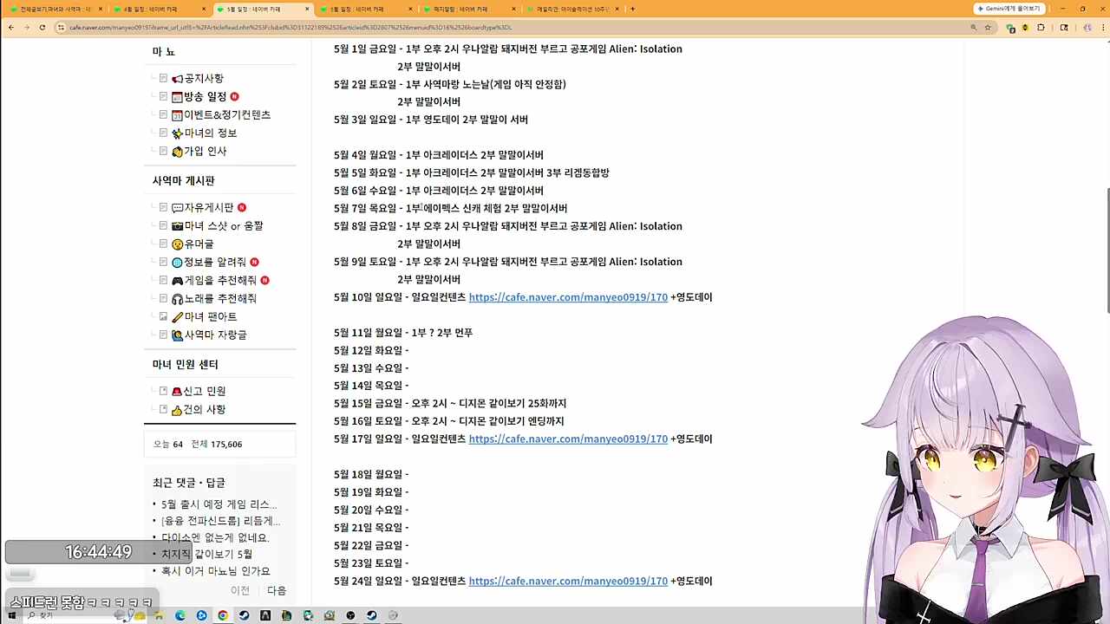Viewport: 1110px width, 624px height.
Task: Click the camera icon beside 마녀 스샷 or 움짤
Action: pos(177,226)
